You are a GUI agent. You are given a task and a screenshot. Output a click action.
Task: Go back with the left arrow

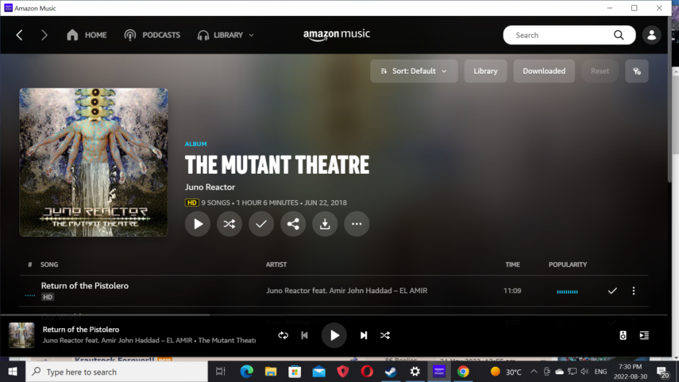(x=19, y=35)
